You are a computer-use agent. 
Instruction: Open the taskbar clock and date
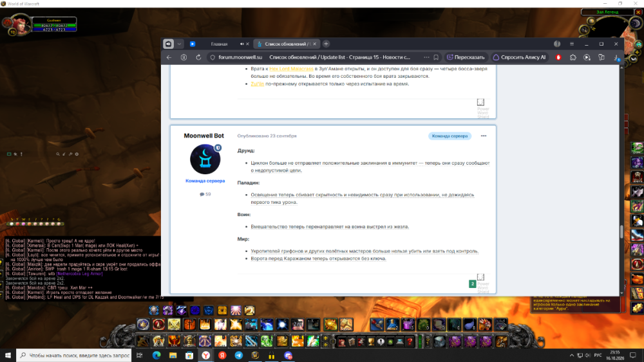(x=615, y=356)
